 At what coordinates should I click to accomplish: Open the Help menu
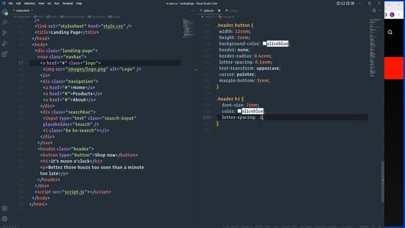[79, 3]
